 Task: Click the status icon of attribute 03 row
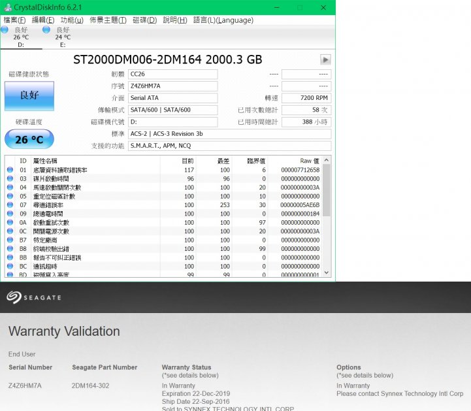pyautogui.click(x=10, y=178)
